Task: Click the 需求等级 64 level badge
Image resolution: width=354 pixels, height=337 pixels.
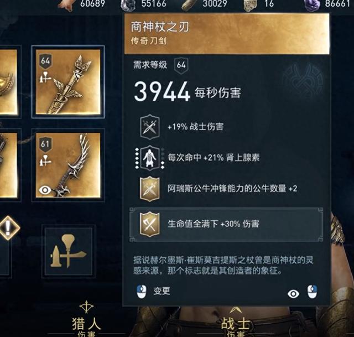Action: (x=181, y=65)
